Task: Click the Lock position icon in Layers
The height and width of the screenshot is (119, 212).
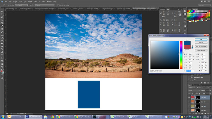Action: click(197, 94)
